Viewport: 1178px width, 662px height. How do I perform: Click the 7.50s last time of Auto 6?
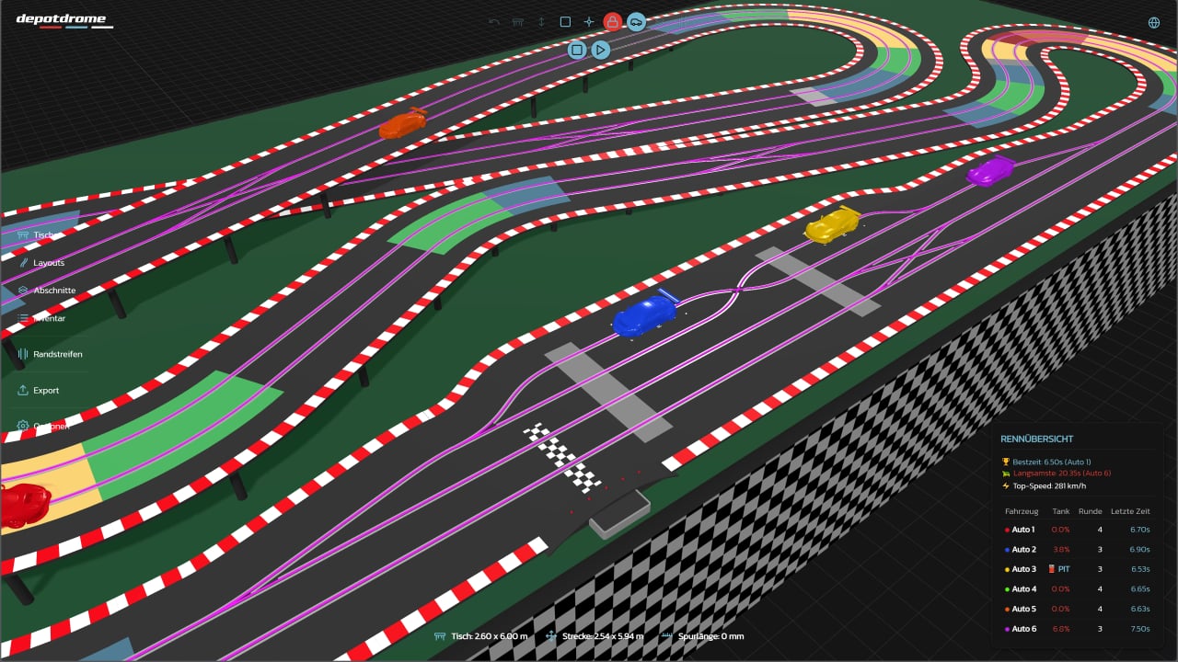pyautogui.click(x=1138, y=629)
